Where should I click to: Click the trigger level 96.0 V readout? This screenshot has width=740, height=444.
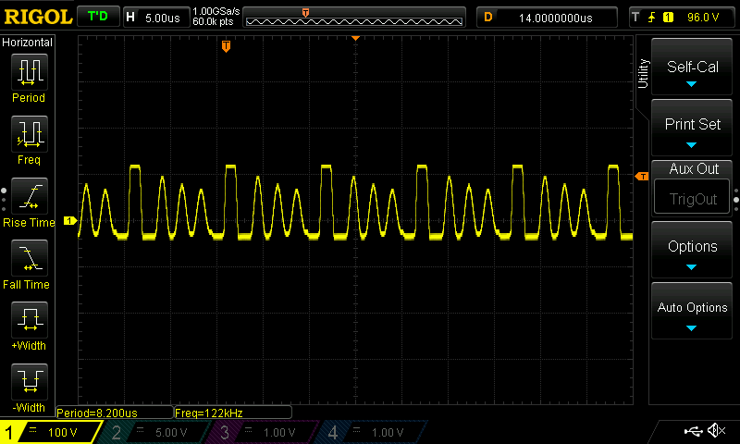tap(703, 18)
